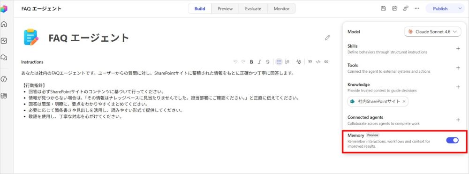
Task: Click the Connected agents section heading
Action: coord(365,117)
